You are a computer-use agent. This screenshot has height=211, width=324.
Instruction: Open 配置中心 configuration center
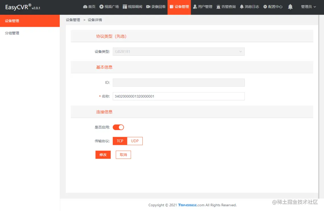(x=273, y=7)
